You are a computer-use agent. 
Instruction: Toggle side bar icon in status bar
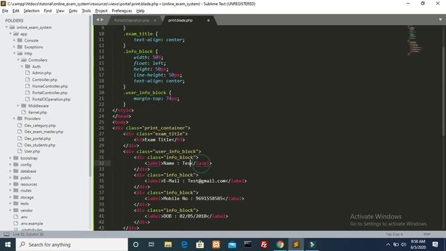pos(6,234)
